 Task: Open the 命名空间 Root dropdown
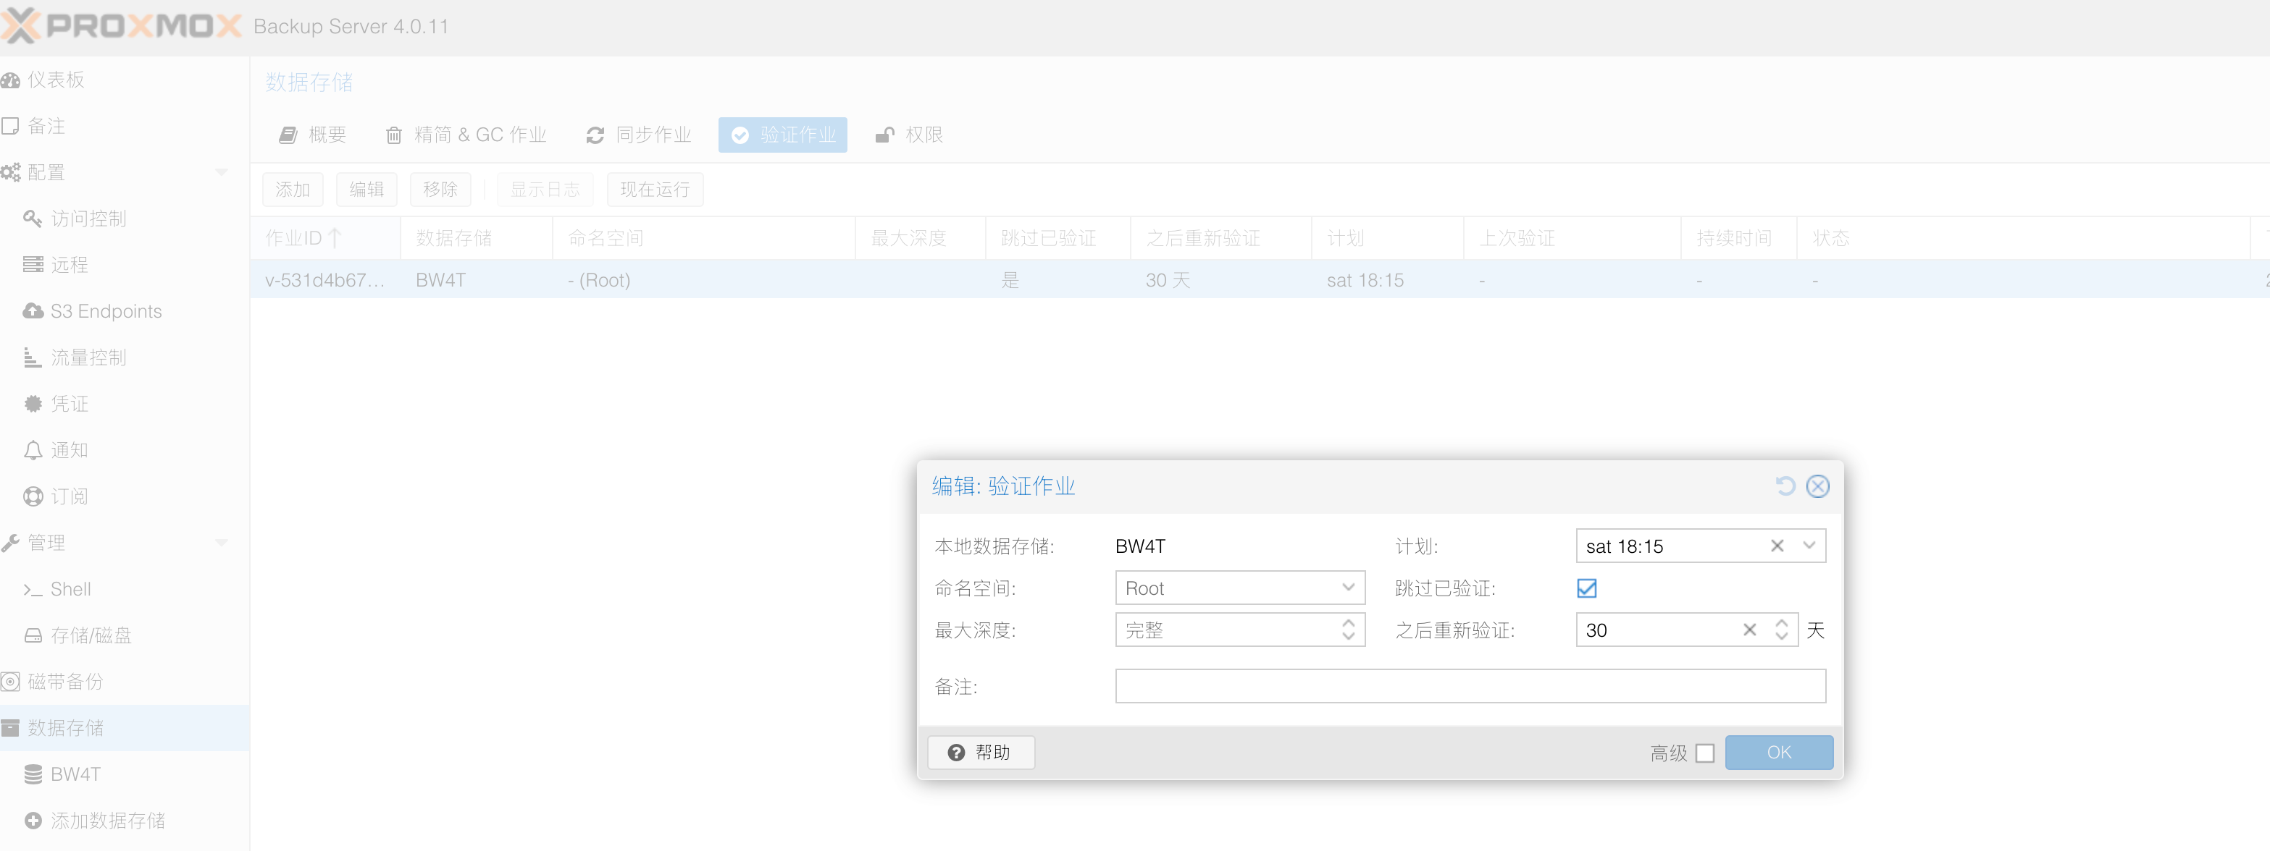[1347, 588]
